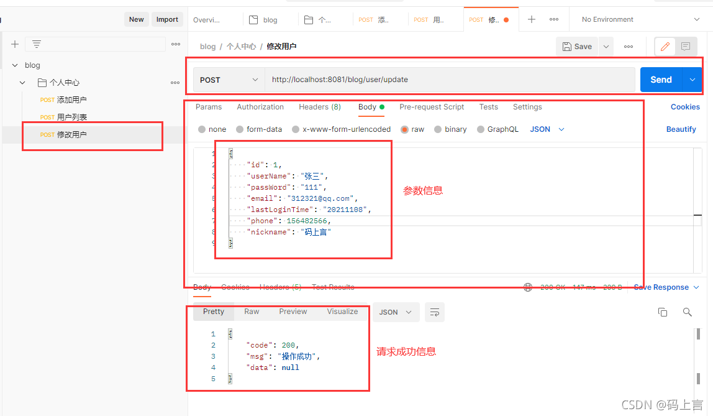Click the pencil edit icon near Save

664,46
